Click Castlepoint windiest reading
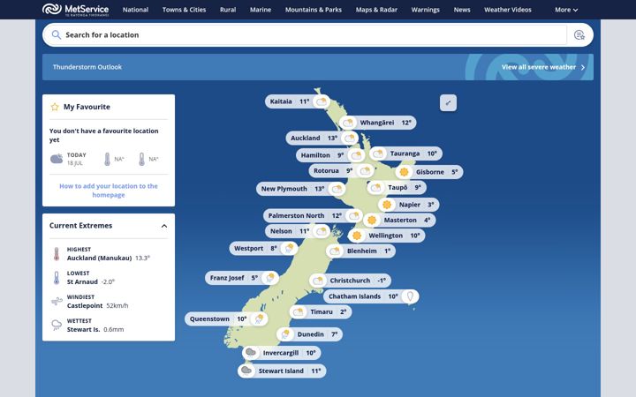 pos(97,306)
